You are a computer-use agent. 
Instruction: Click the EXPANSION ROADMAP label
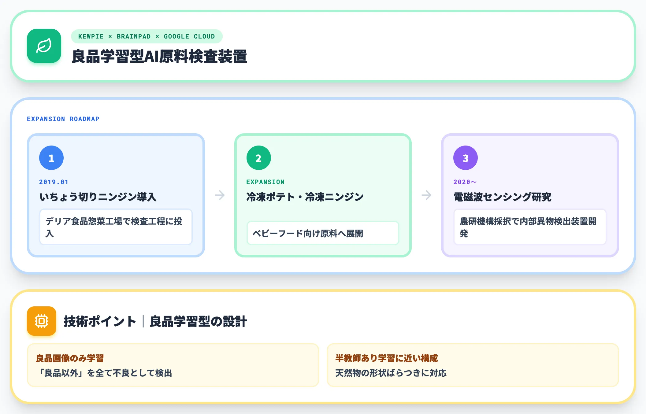pyautogui.click(x=63, y=119)
